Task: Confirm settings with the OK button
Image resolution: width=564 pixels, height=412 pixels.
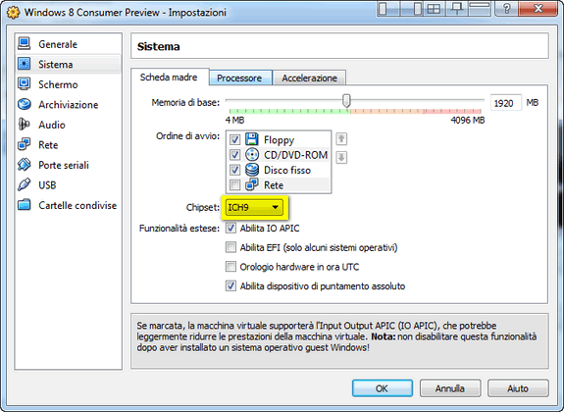Action: [x=382, y=388]
